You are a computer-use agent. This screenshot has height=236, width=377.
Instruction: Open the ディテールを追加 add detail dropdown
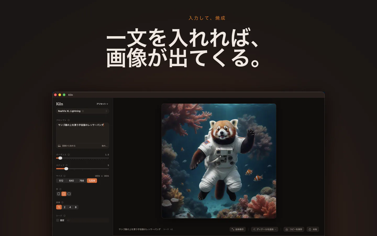pos(265,229)
